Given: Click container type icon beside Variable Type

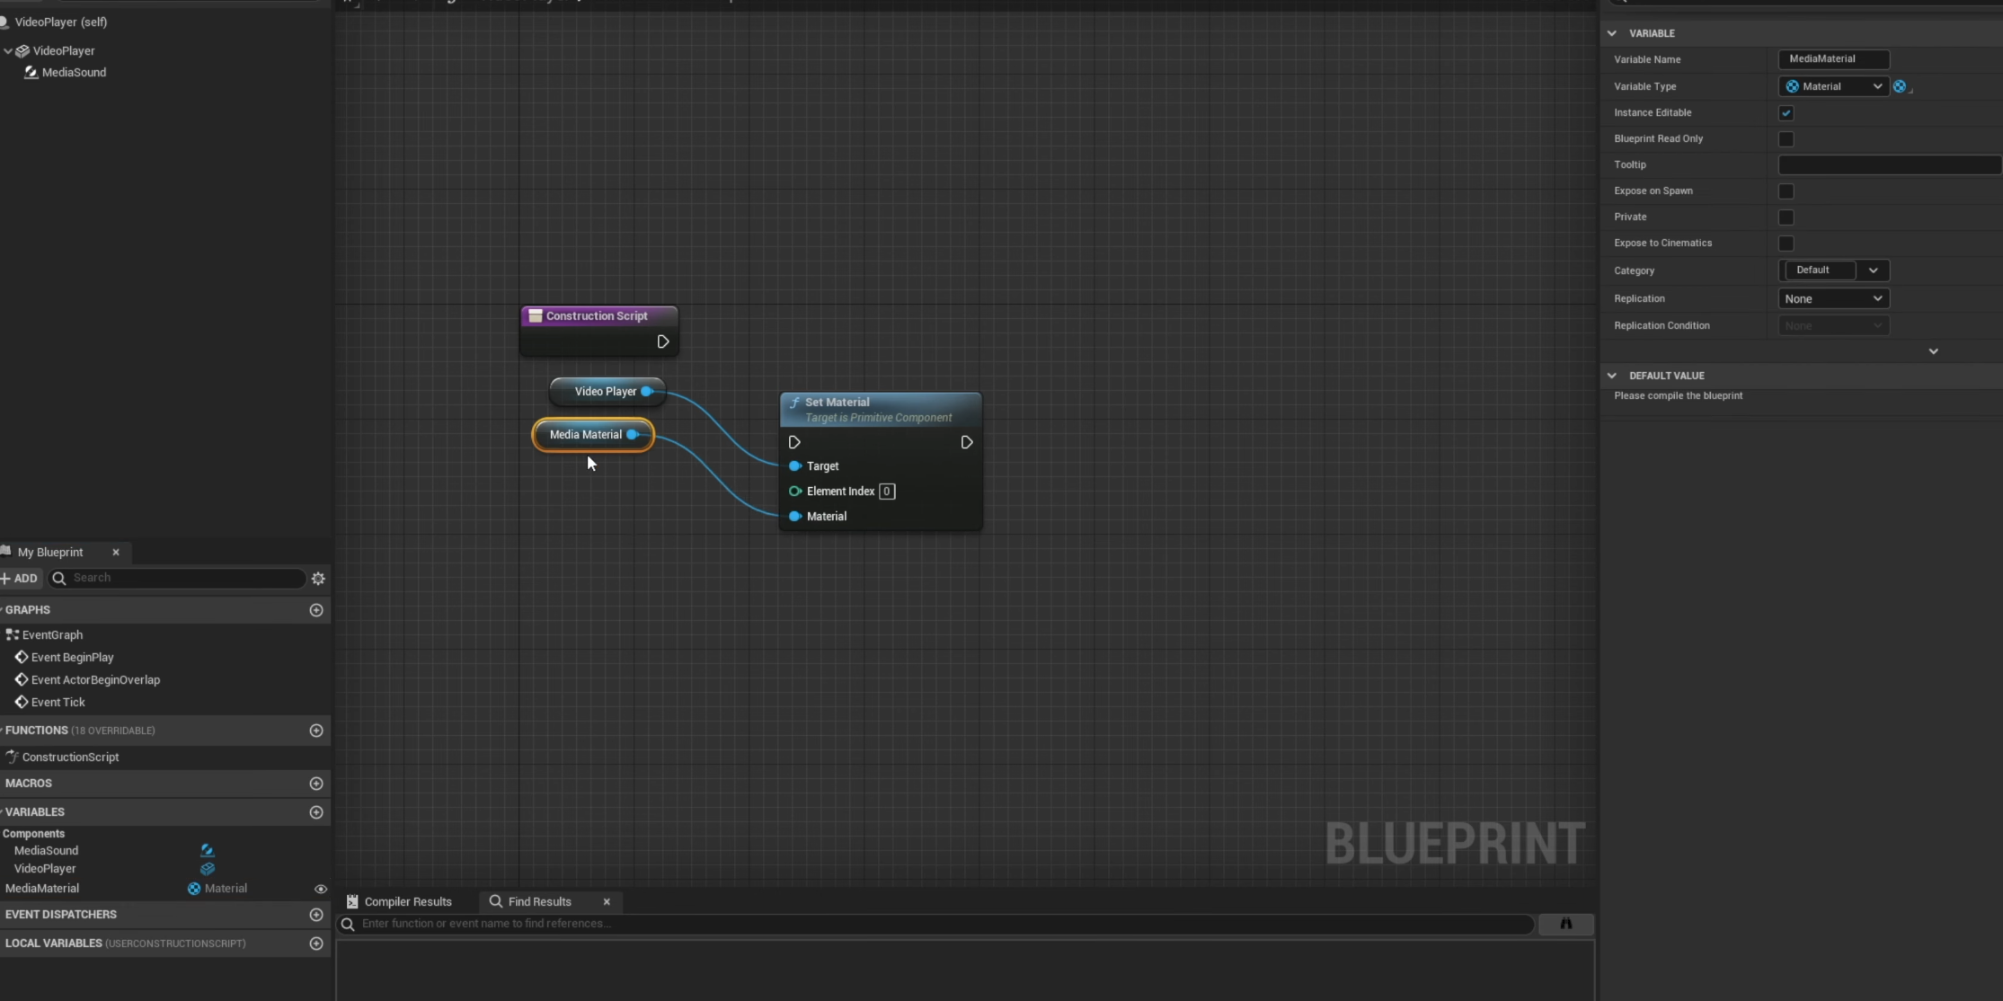Looking at the screenshot, I should [1900, 86].
